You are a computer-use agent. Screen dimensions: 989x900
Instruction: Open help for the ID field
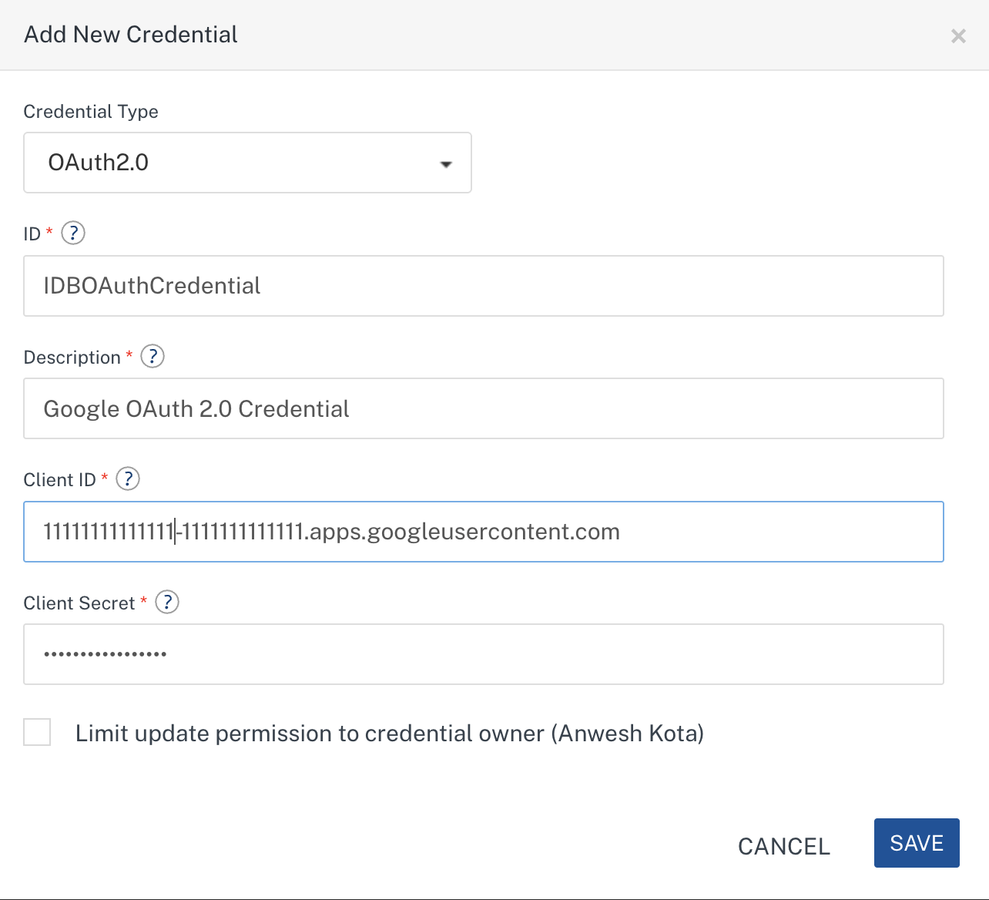coord(73,233)
